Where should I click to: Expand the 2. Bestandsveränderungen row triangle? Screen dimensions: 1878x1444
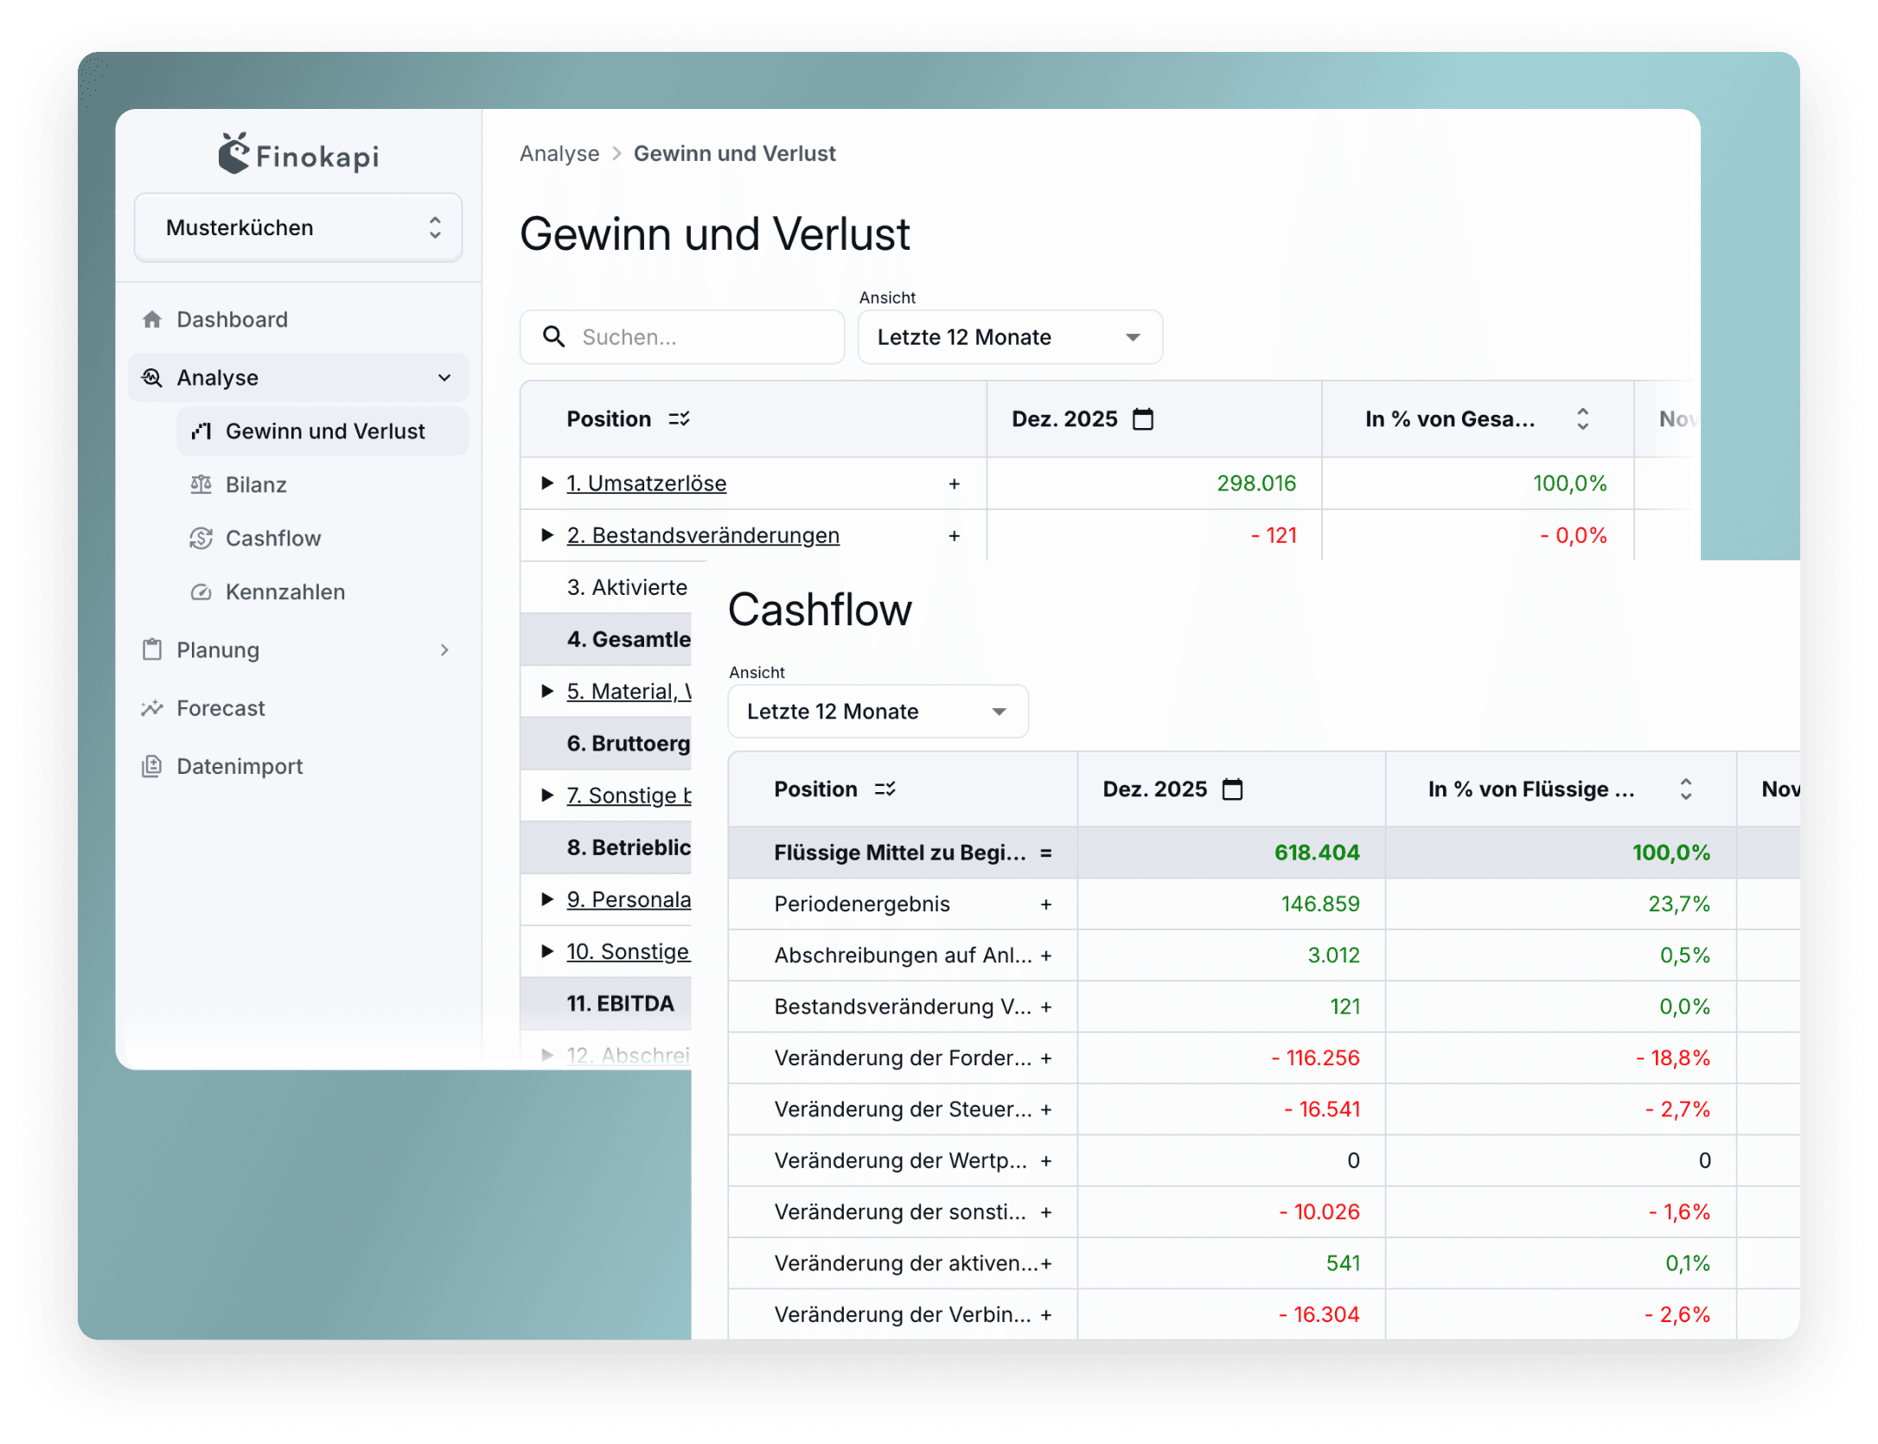546,535
